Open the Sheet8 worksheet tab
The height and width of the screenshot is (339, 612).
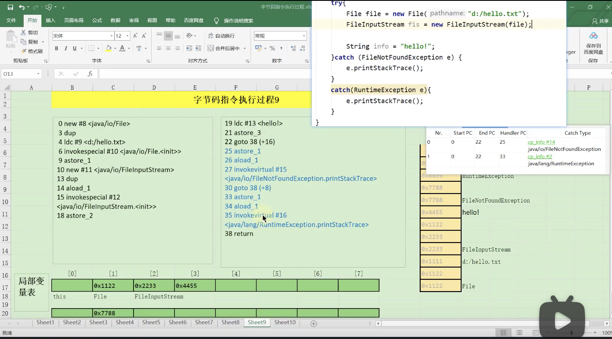tap(230, 323)
